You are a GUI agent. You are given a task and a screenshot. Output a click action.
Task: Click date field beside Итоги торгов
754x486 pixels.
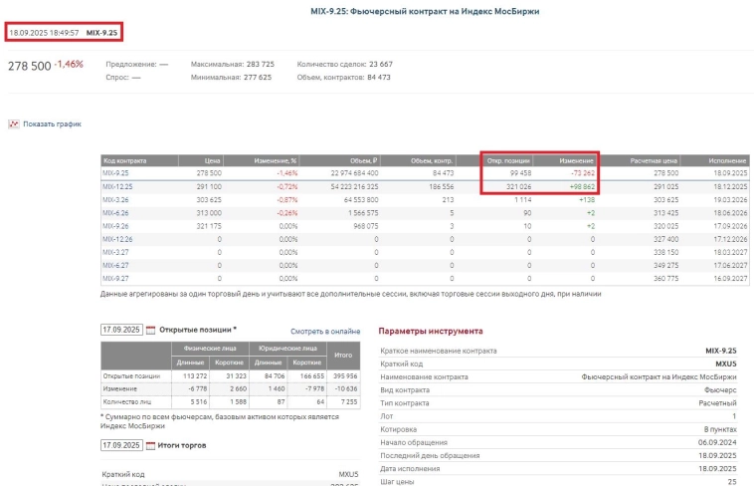tap(121, 445)
